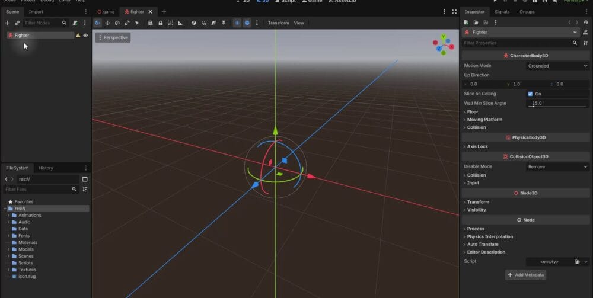Open the Fighter object selector dropdown in Inspector
Screen dimensions: 593x298
[x=521, y=33]
